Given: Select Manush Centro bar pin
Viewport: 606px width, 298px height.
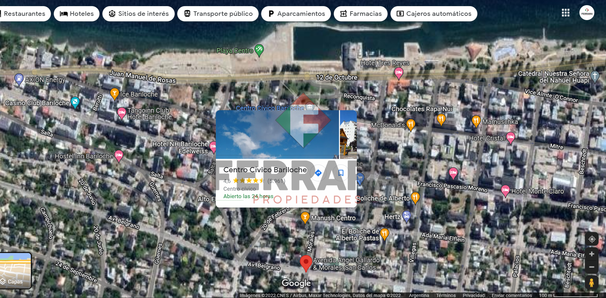Looking at the screenshot, I should [305, 218].
